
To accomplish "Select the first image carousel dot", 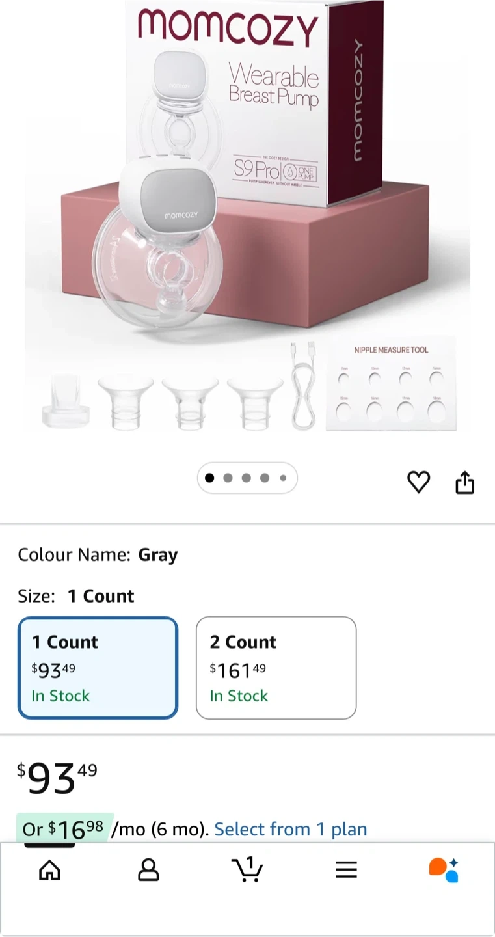I will 209,478.
